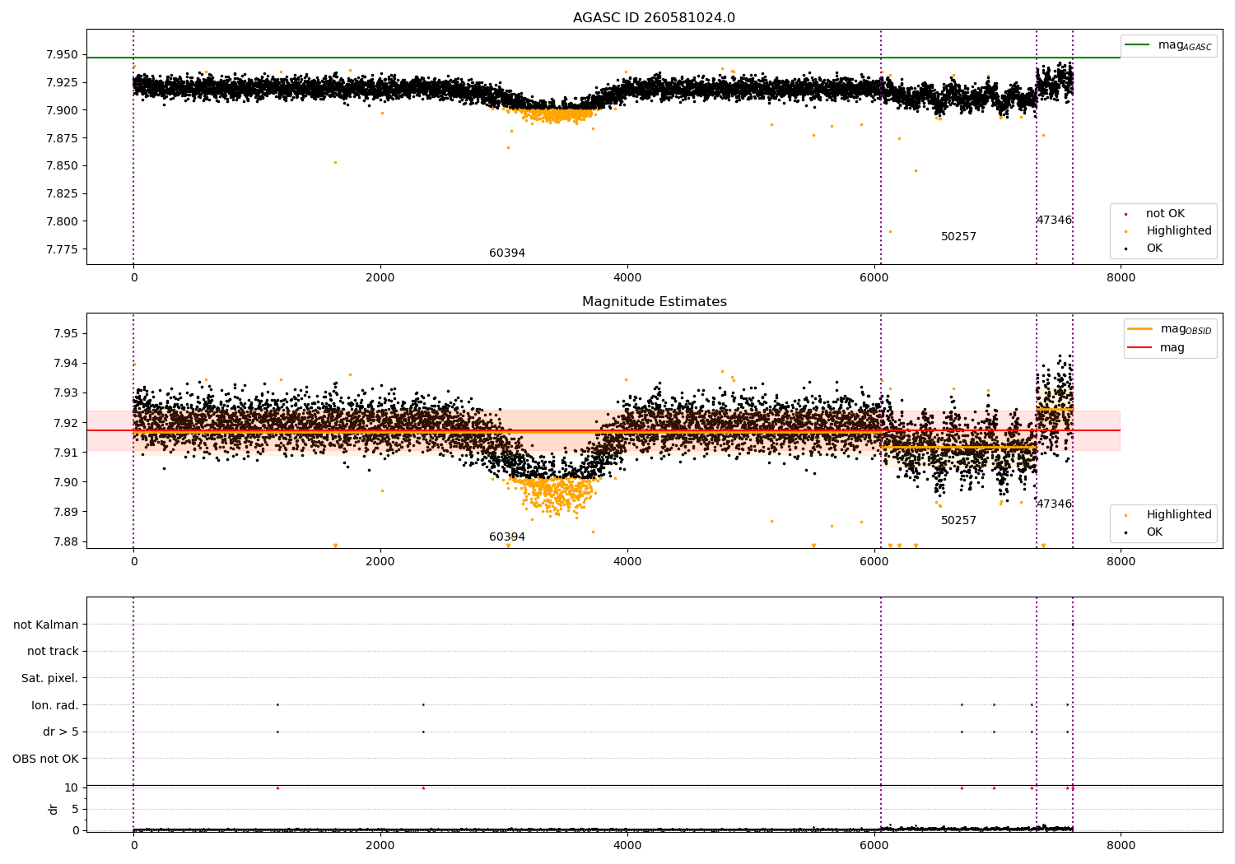Viewport: 1235px width, 864px height.
Task: Click the 7.825 y-axis tick label
Action: click(62, 194)
